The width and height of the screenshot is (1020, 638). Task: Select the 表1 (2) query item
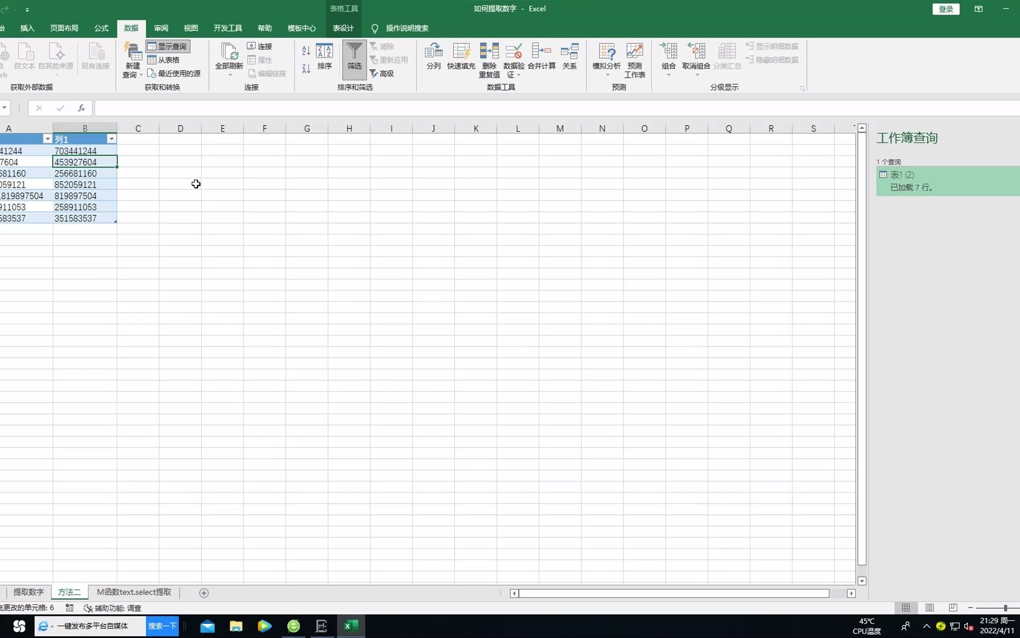(948, 181)
